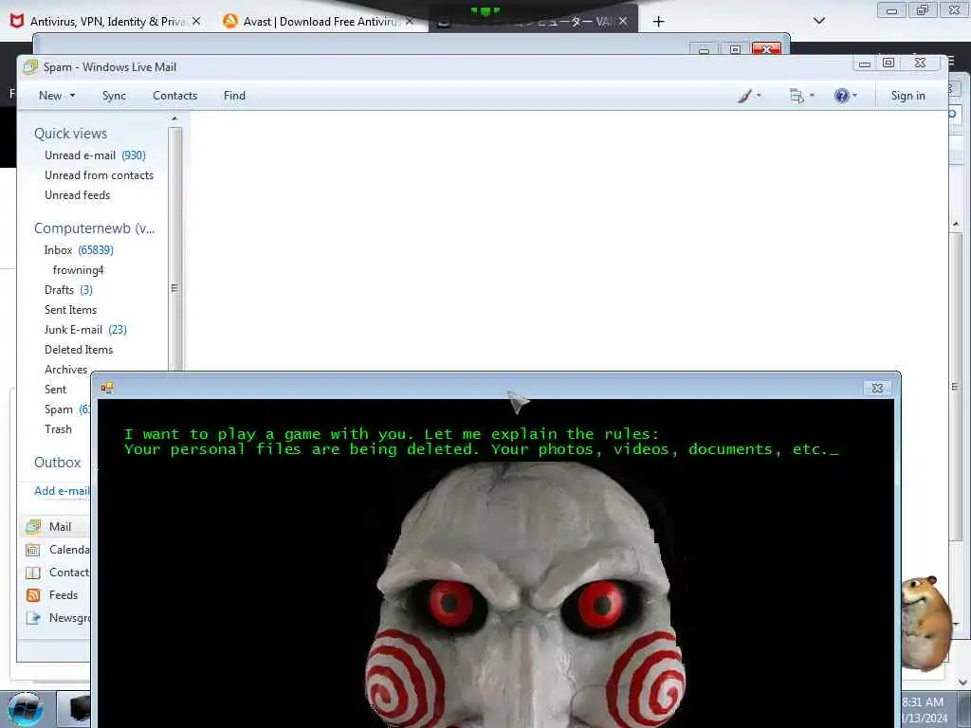Click the browser page scrollbar up arrow
Viewport: 971px width, 728px height.
click(956, 224)
